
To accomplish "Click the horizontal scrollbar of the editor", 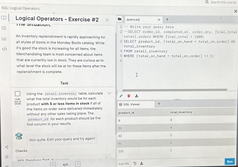I will pyautogui.click(x=174, y=90).
